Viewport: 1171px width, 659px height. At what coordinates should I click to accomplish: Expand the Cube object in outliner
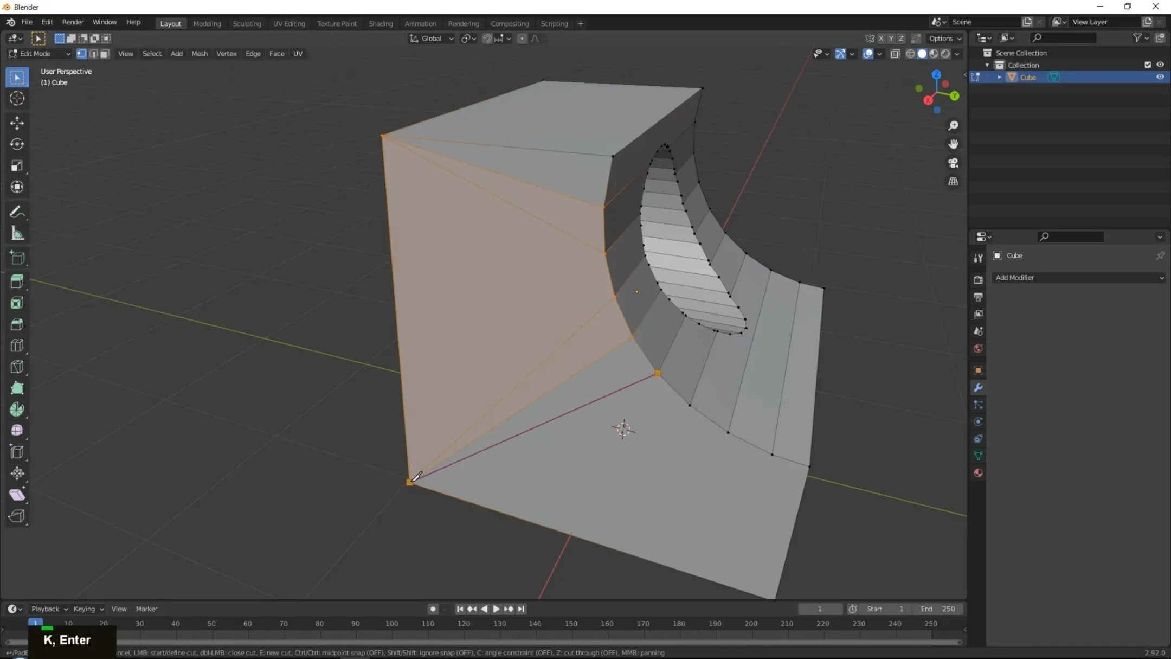[999, 76]
